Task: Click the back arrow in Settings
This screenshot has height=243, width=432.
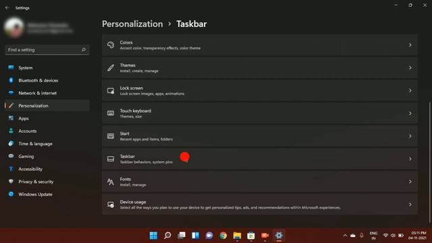Action: click(7, 8)
